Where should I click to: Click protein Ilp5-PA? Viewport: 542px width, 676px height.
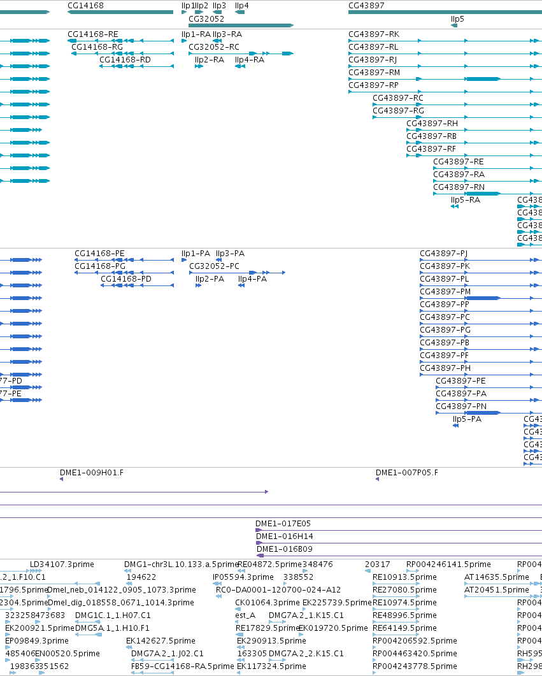[467, 419]
